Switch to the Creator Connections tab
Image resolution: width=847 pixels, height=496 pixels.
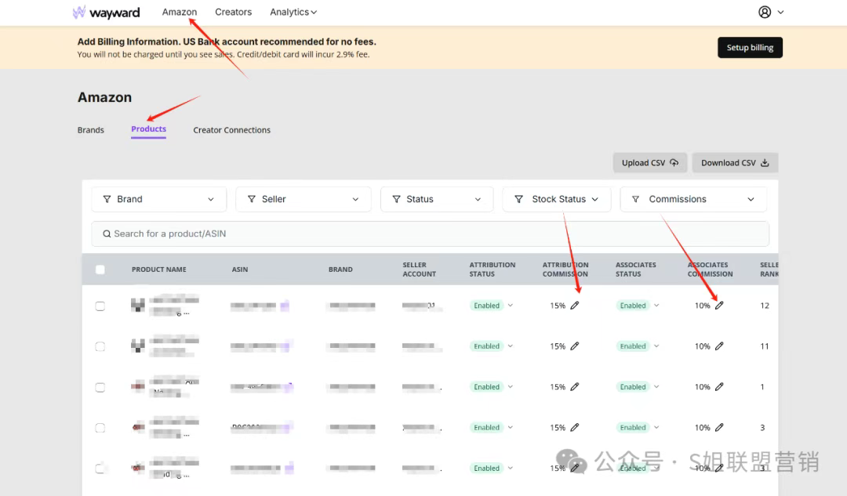click(x=231, y=130)
